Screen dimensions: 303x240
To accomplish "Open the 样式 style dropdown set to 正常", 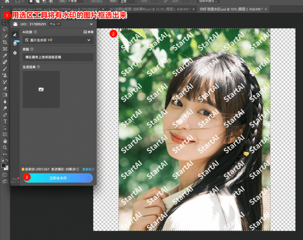I will [x=127, y=1].
